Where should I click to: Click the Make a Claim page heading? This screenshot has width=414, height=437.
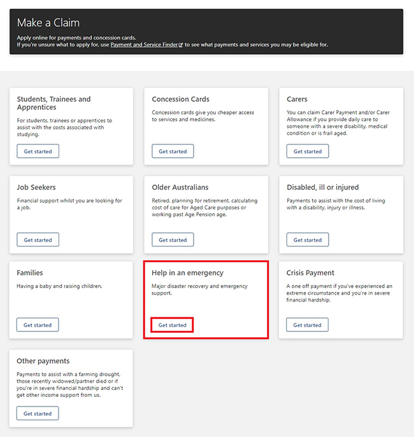click(48, 23)
